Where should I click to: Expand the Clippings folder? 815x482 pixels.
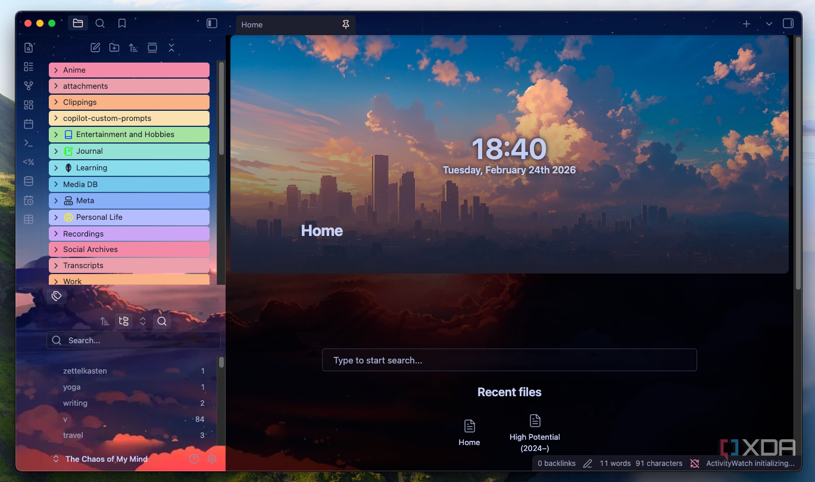[x=129, y=102]
